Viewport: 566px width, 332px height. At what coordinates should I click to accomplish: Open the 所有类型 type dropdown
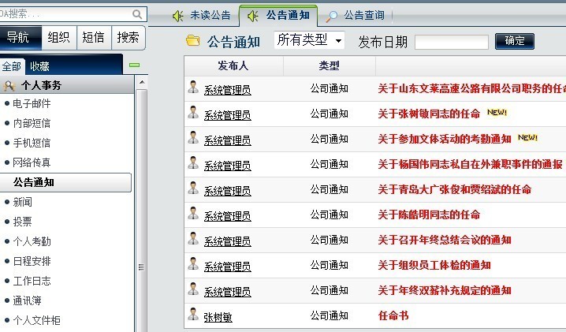tap(309, 40)
